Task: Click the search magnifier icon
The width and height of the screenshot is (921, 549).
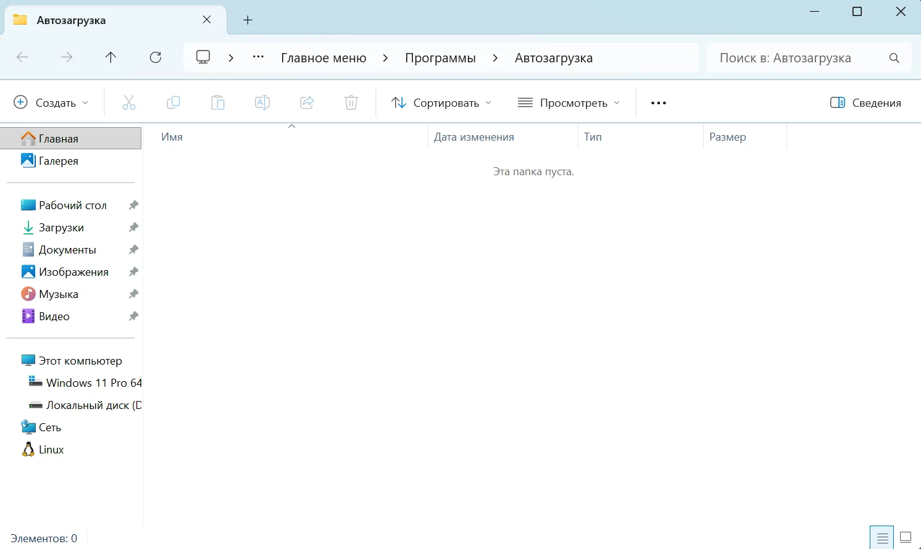Action: pos(894,58)
